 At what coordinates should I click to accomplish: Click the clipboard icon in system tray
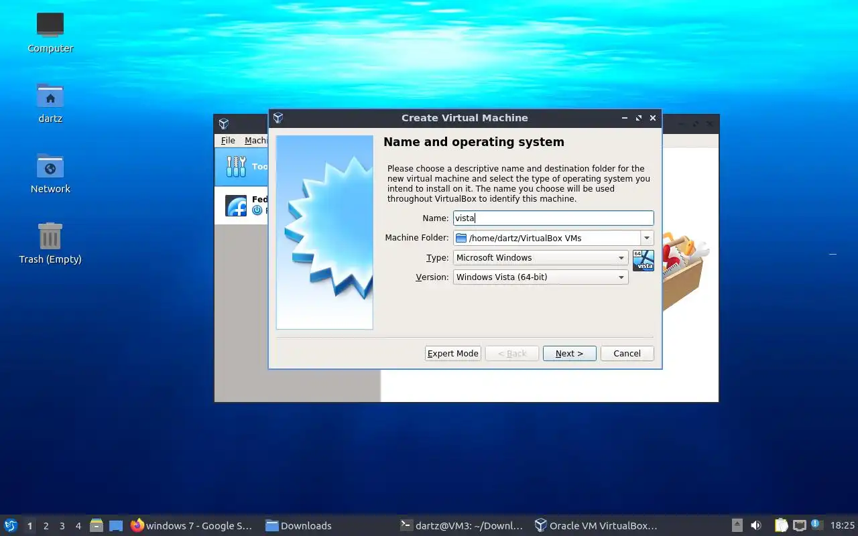pos(781,525)
